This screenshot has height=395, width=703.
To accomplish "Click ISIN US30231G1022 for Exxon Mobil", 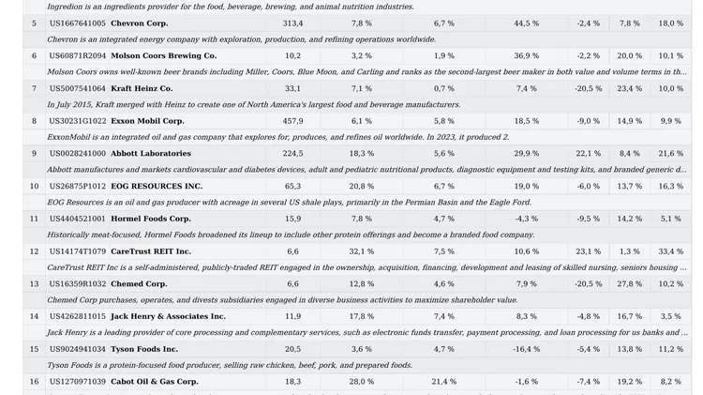I will click(78, 121).
